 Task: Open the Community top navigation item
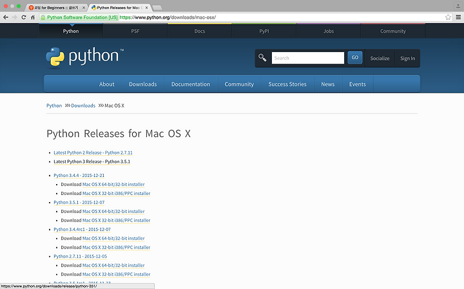pos(392,31)
